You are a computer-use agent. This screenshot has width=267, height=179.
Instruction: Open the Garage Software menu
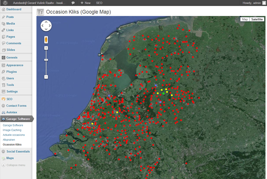[x=18, y=119]
